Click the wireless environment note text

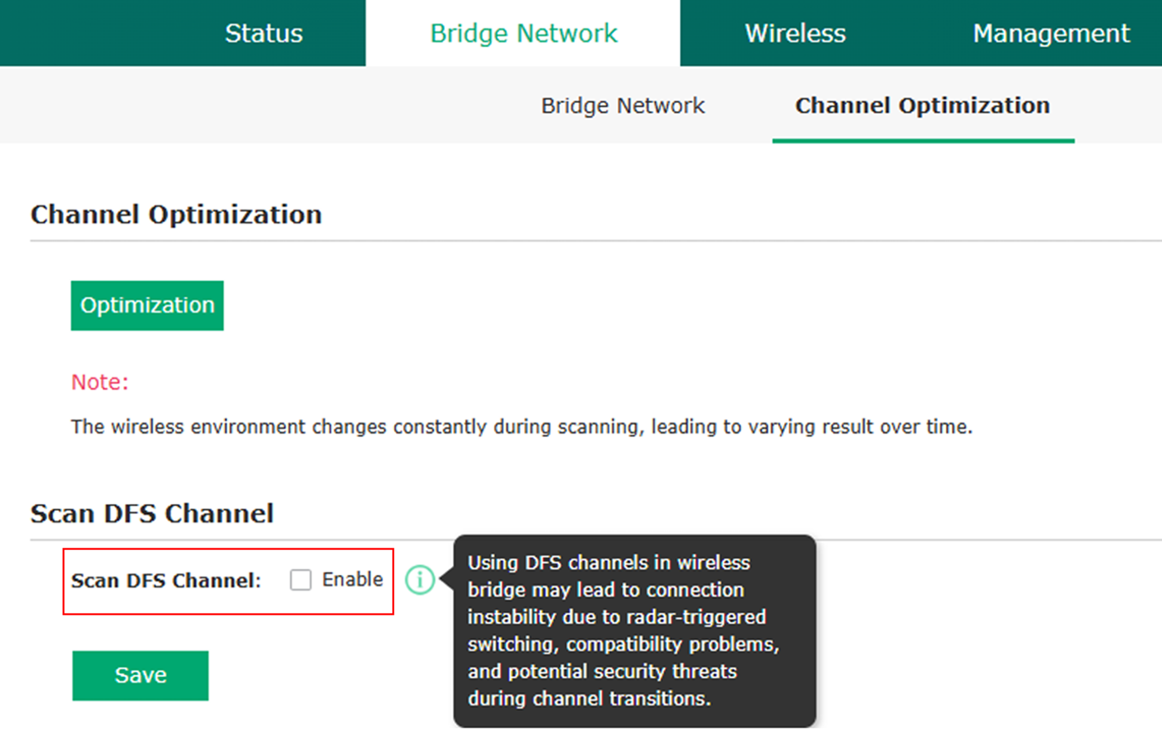522,427
